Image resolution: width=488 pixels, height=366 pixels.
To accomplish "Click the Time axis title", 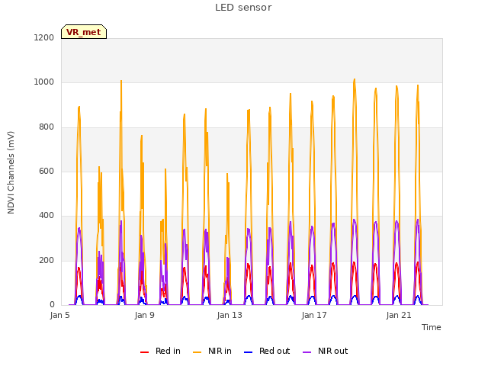I will tap(432, 327).
